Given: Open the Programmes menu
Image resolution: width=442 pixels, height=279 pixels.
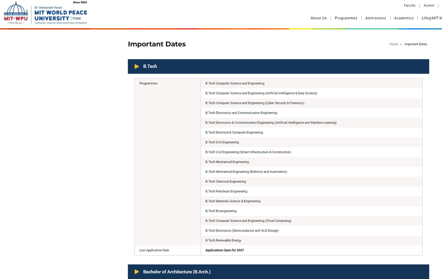Looking at the screenshot, I should (x=346, y=18).
